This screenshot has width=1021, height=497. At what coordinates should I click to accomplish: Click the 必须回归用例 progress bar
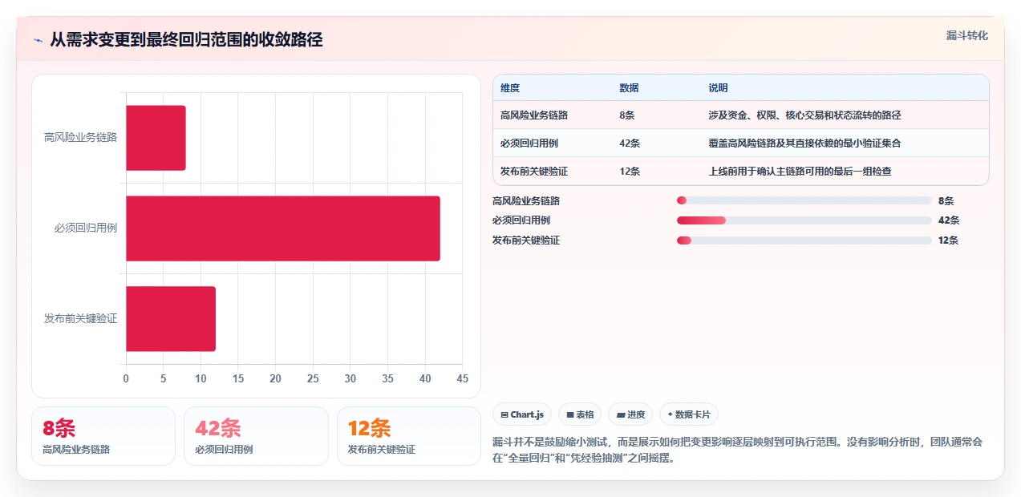[804, 220]
